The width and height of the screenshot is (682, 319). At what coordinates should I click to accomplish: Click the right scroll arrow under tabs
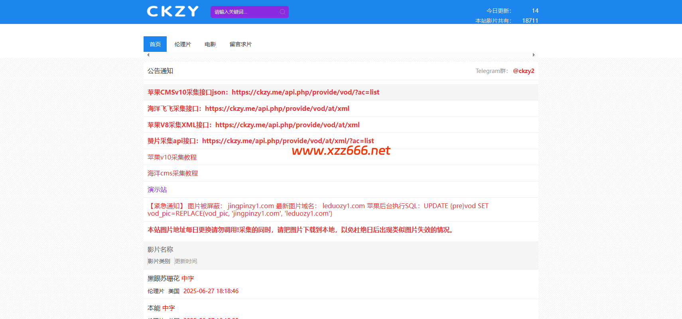pyautogui.click(x=534, y=55)
